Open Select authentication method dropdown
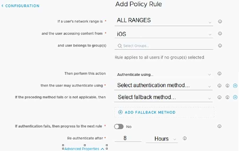Viewport: 239px width, 151px height. click(x=164, y=85)
